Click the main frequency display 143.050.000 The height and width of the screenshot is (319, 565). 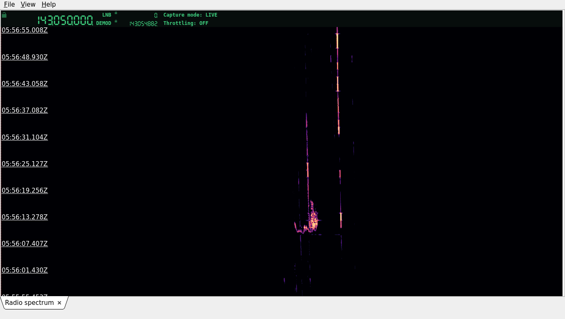pos(65,20)
